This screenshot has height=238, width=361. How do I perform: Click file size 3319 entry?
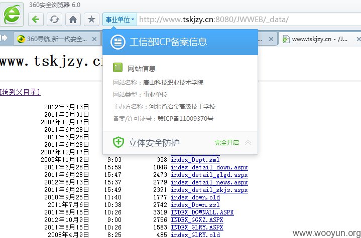coord(160,212)
